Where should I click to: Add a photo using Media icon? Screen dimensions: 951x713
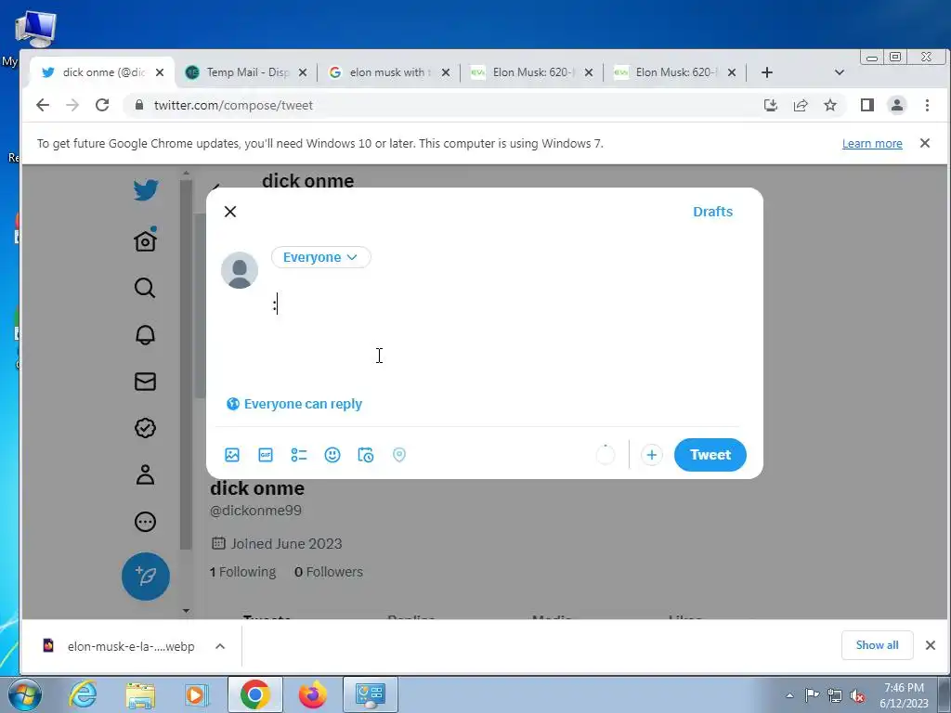(x=232, y=455)
